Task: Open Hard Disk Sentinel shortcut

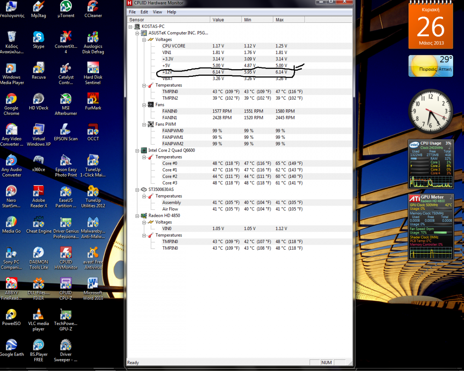Action: pos(93,73)
